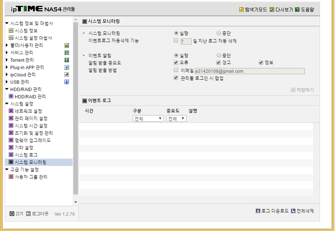Collapse the 고급 기능 설정 section
This screenshot has height=231, width=335.
[7, 170]
